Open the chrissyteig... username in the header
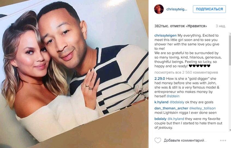Viewport: 231px width, 148px height. [177, 9]
